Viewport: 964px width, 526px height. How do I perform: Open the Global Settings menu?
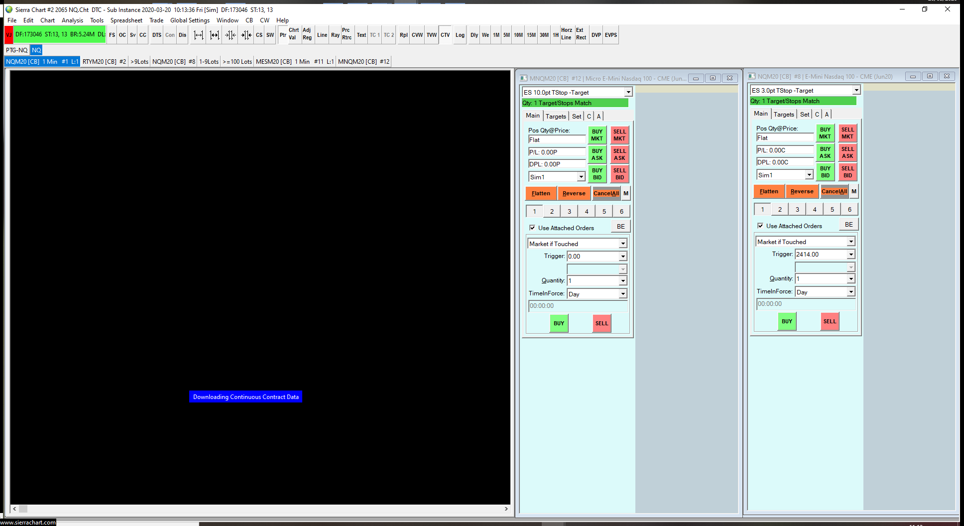click(190, 20)
